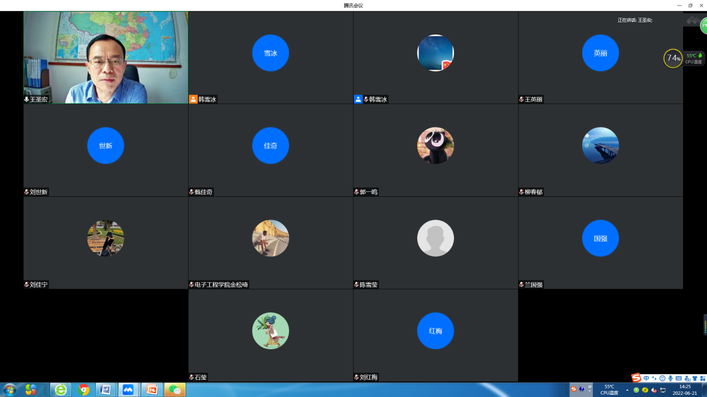Restore down the Tencent Meeting window
Viewport: 707px width, 397px height.
coord(690,5)
